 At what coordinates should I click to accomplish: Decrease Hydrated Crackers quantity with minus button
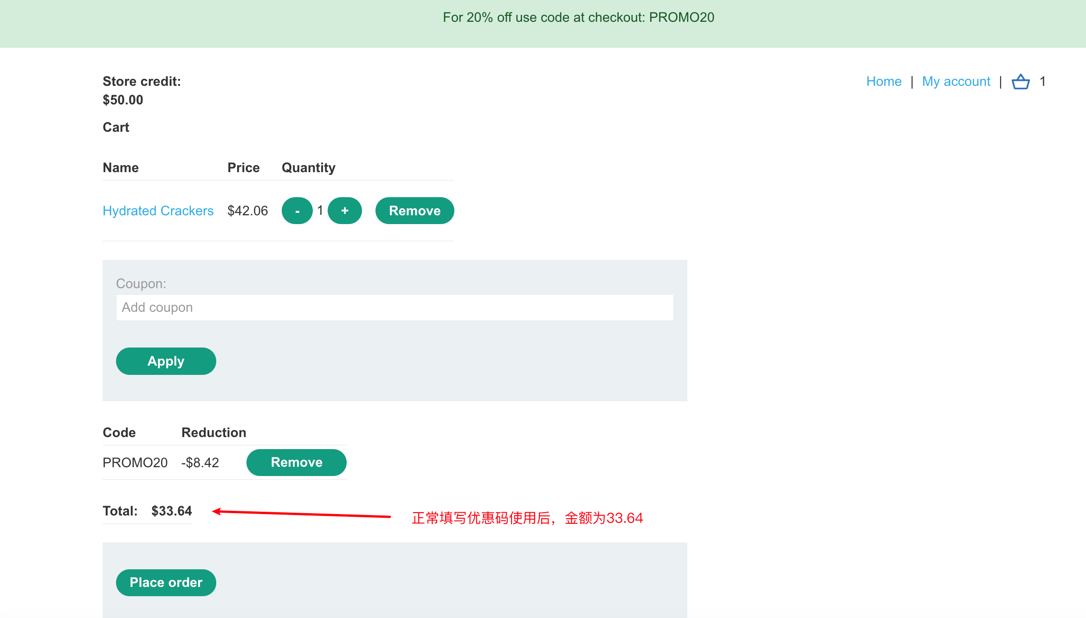click(x=297, y=211)
